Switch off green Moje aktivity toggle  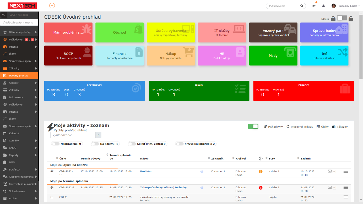(x=253, y=126)
